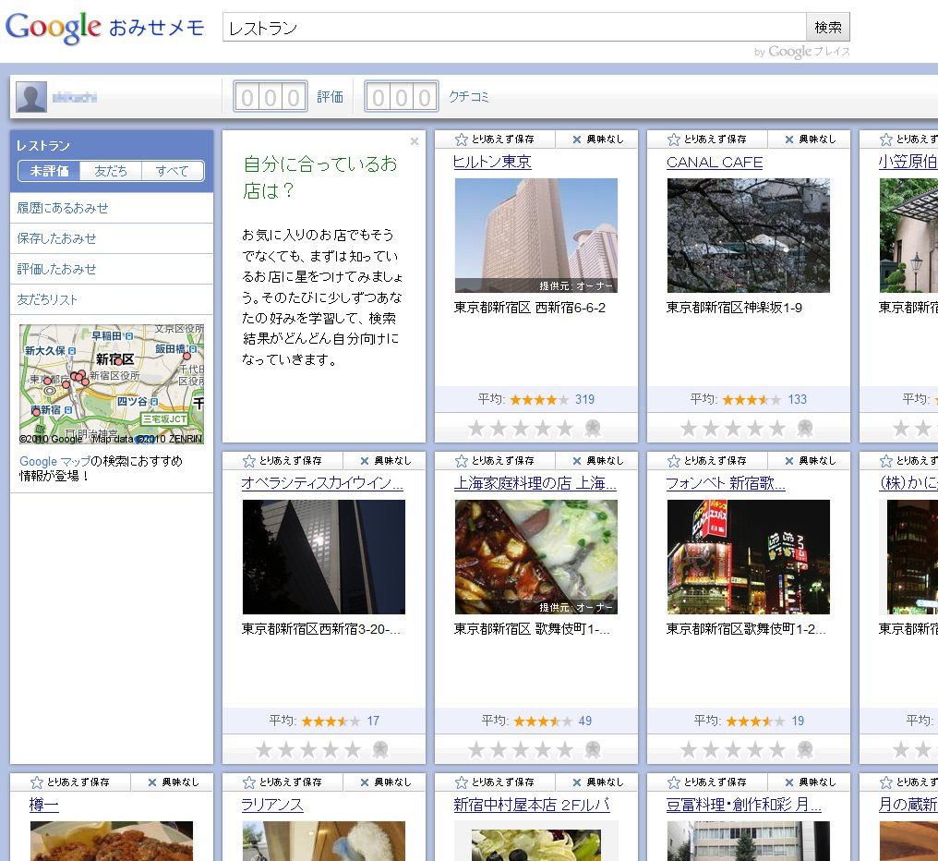Click the 上海家庭料理の店 food photo
This screenshot has height=861, width=938.
536,557
